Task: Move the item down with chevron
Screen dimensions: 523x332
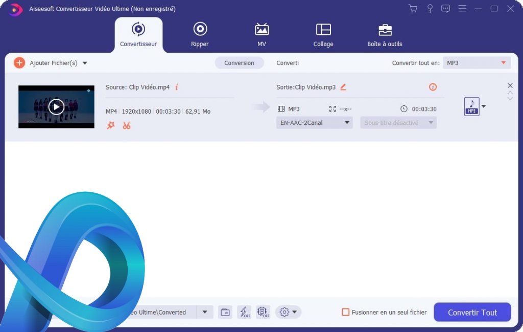Action: click(x=510, y=99)
